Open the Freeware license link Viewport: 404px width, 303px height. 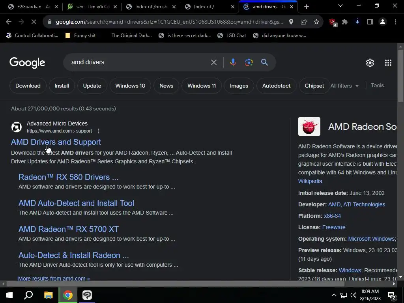(334, 227)
